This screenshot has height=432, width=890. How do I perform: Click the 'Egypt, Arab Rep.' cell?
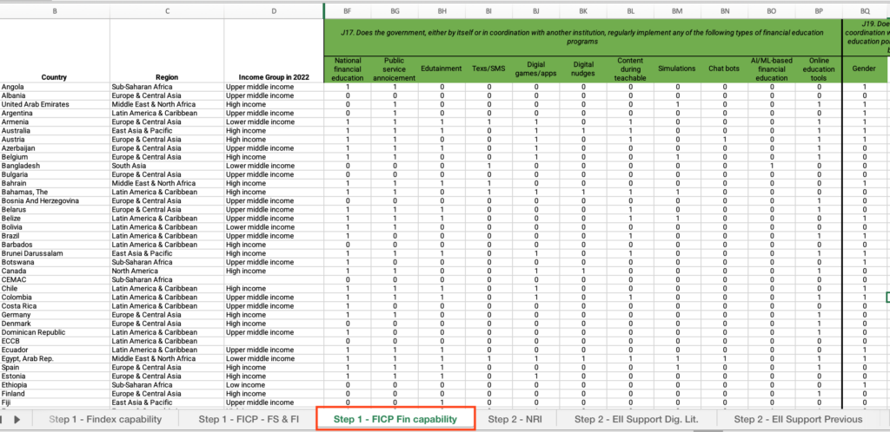(55, 359)
